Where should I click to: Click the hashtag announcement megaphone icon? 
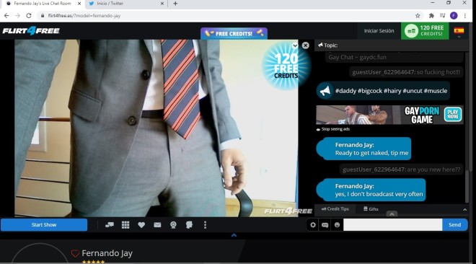325,91
